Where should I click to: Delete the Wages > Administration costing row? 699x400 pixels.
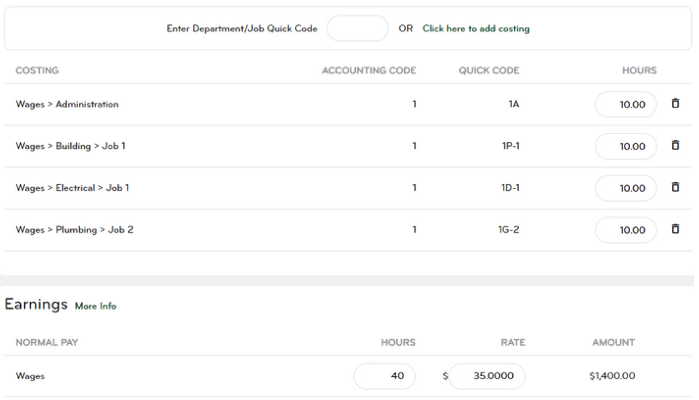675,104
